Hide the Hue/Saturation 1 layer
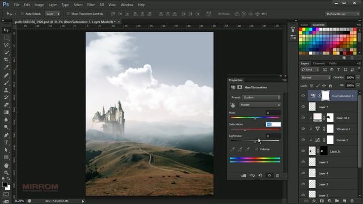 pos(303,96)
